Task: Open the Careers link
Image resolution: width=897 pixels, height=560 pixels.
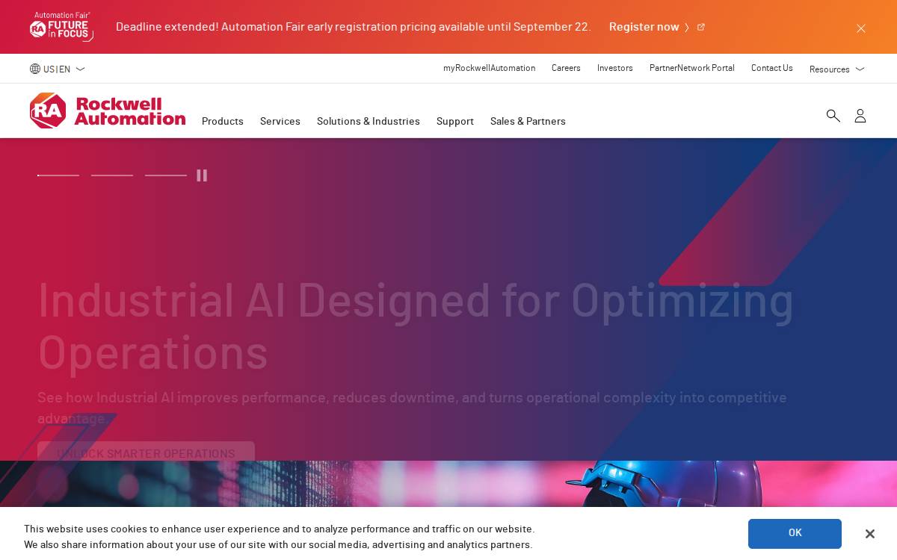Action: [x=566, y=68]
